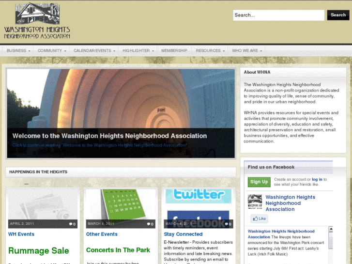Click the Washington Heights Neighborhood Association feed author link
Image resolution: width=352 pixels, height=264 pixels.
point(281,234)
